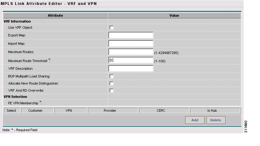
Task: Click the VPN column header
Action: pyautogui.click(x=71, y=111)
